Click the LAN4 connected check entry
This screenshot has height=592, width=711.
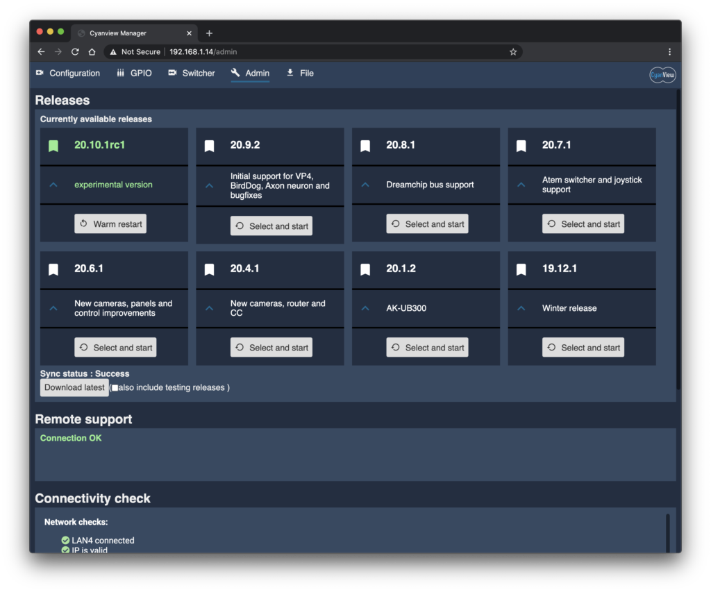[98, 541]
